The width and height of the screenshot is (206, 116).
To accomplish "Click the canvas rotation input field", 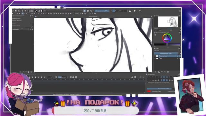I will tap(159, 30).
